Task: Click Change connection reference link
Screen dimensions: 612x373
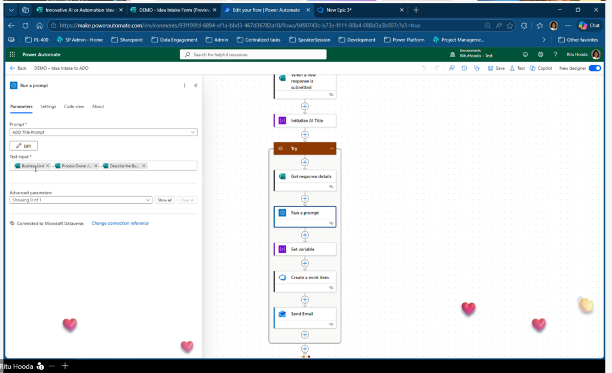Action: click(x=120, y=223)
